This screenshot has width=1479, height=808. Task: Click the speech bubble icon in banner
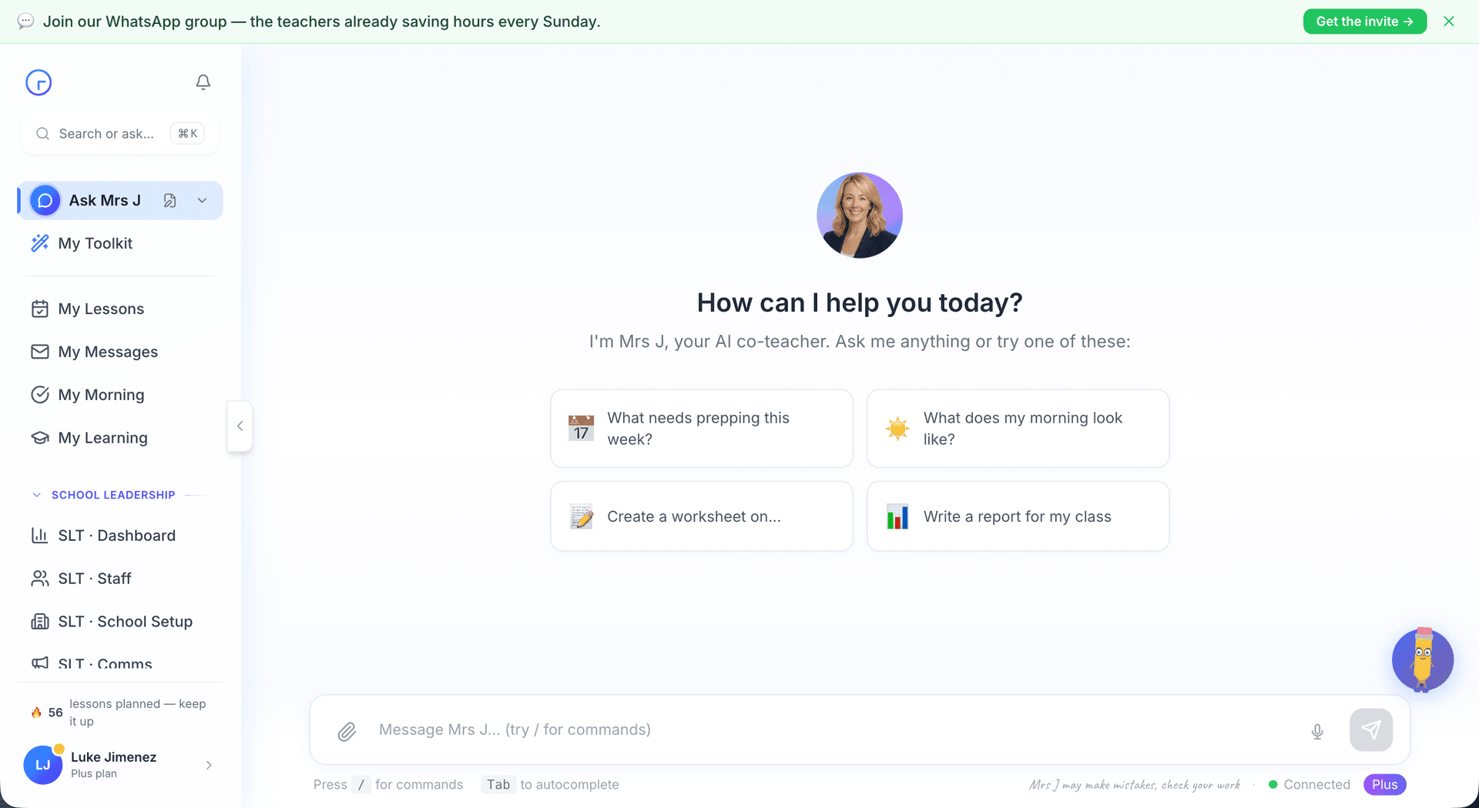pyautogui.click(x=25, y=22)
